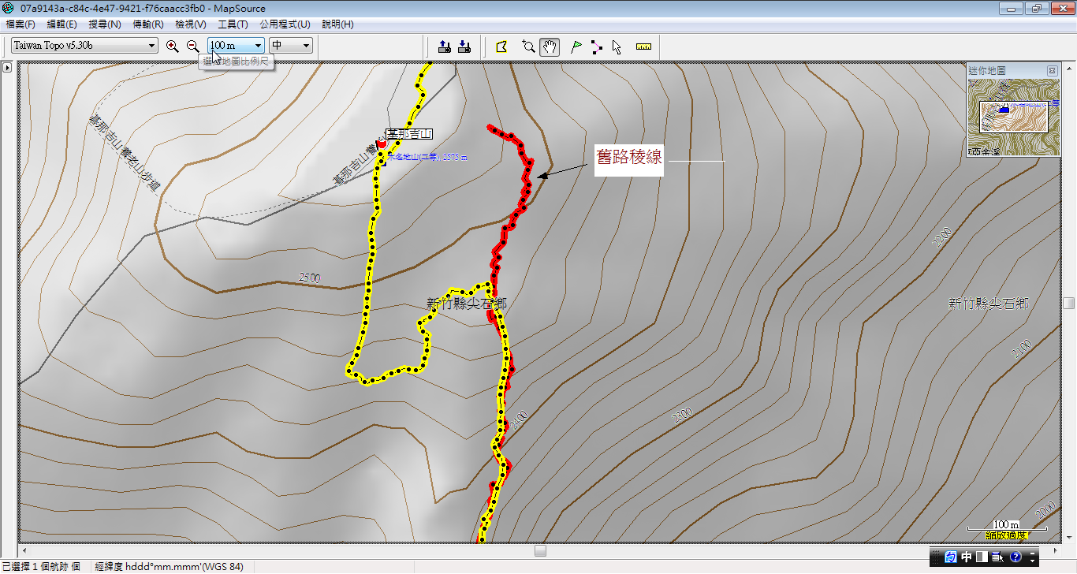Select the Hand pan tool
This screenshot has width=1077, height=574.
pos(550,47)
